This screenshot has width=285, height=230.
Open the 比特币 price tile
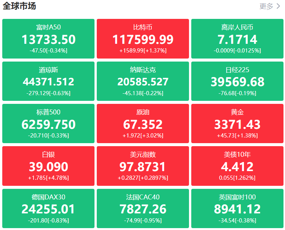click(143, 39)
